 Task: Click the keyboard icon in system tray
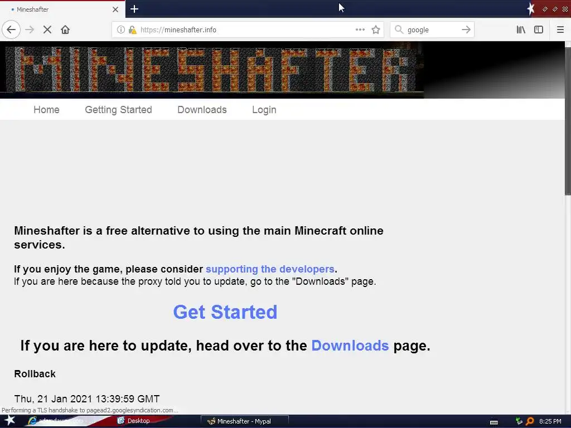(494, 422)
